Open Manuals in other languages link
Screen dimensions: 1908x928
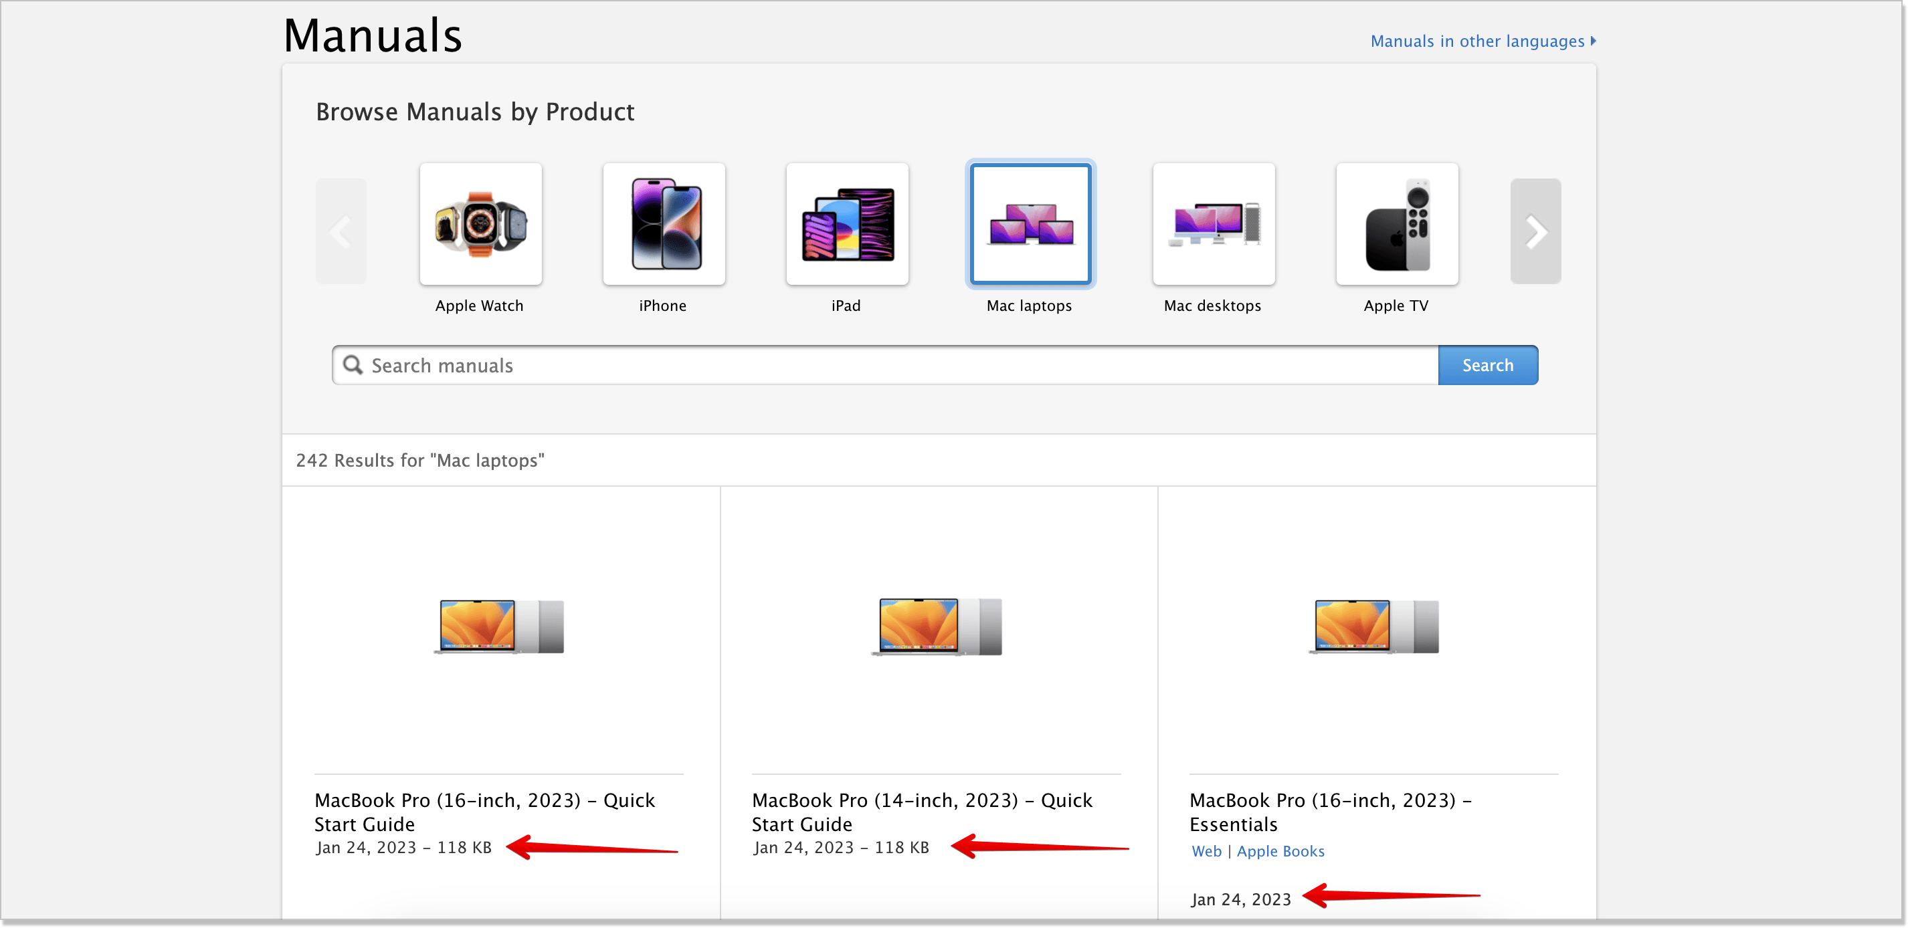click(x=1483, y=41)
